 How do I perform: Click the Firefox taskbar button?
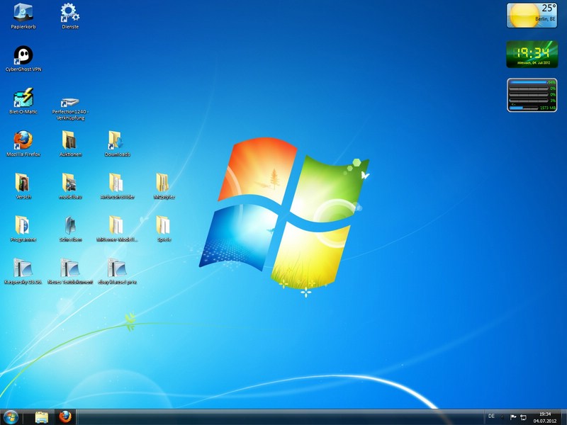tap(65, 417)
